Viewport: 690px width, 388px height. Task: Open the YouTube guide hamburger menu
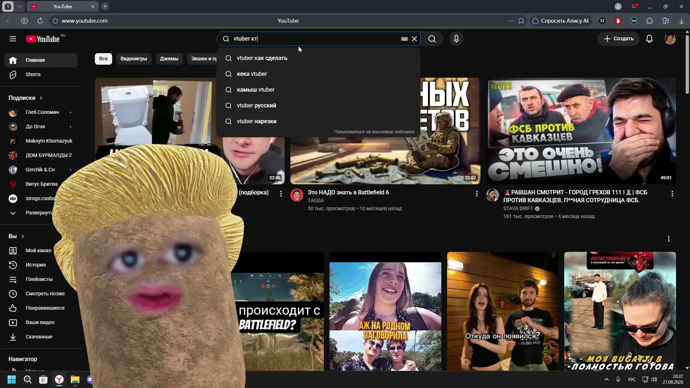click(x=13, y=39)
